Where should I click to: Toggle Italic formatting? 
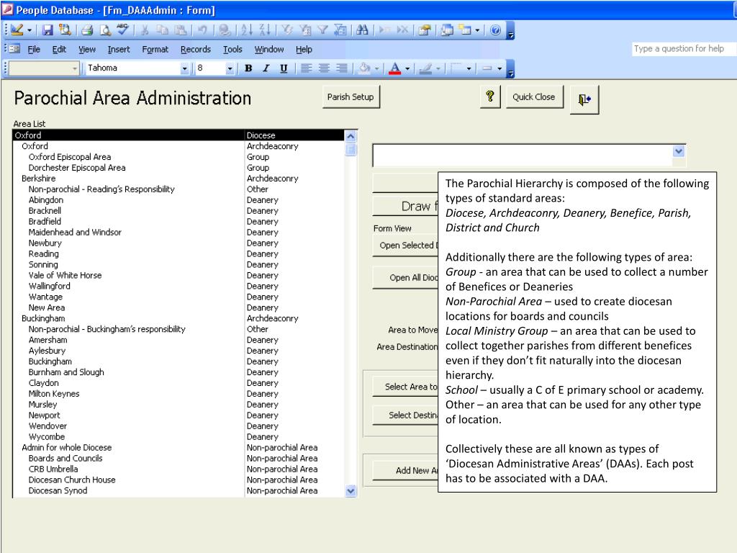pos(266,68)
